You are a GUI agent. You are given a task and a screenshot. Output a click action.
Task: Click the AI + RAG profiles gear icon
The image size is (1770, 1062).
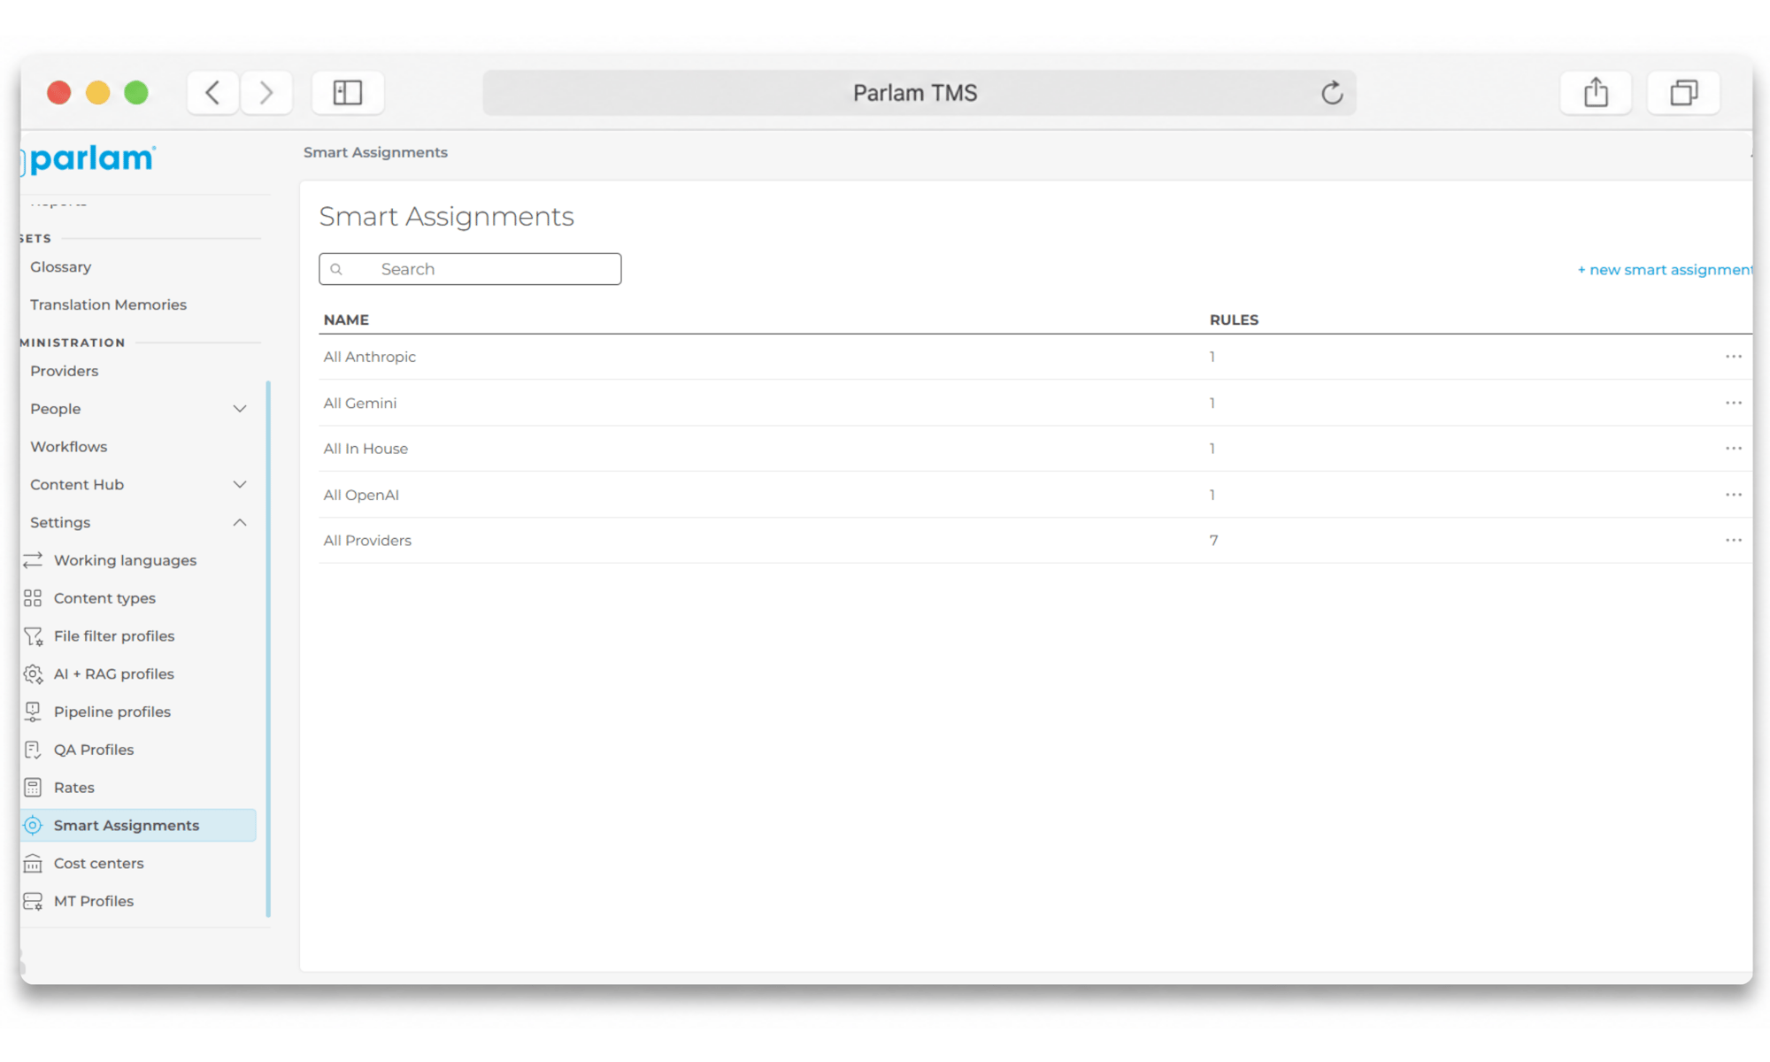33,674
